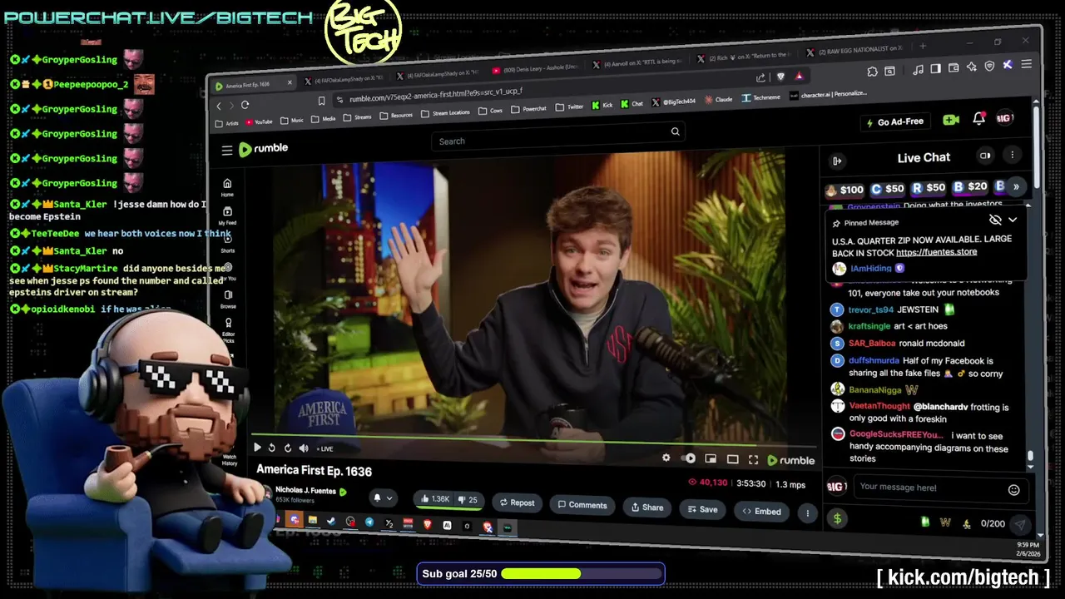1065x599 pixels.
Task: Open Brave browser icon in taskbar
Action: click(428, 525)
